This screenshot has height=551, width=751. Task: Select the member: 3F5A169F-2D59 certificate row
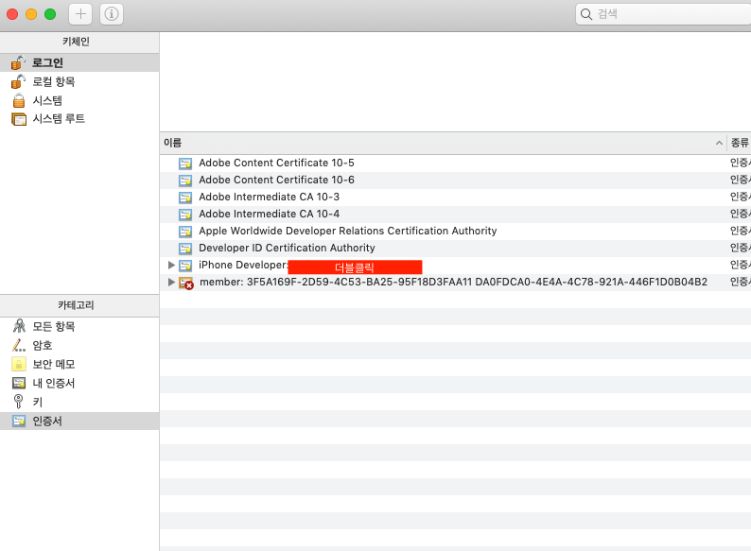coord(455,282)
